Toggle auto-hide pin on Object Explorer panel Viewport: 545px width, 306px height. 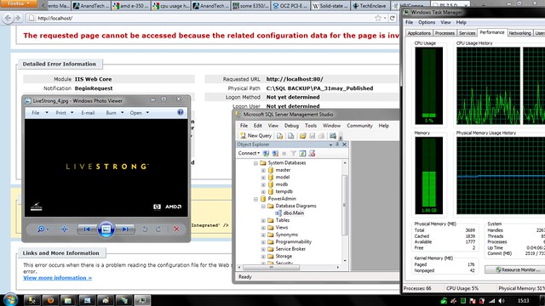[x=337, y=144]
